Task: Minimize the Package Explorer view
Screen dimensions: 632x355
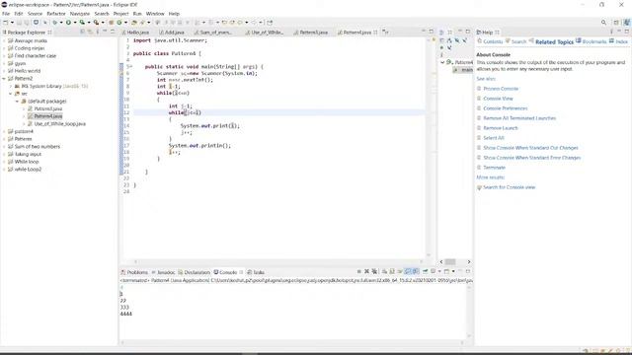Action: tap(105, 32)
